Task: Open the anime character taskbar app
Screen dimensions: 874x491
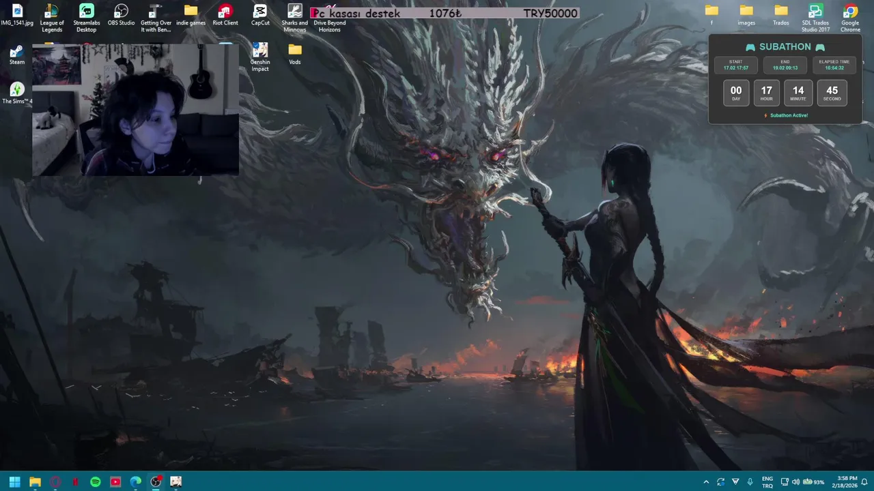Action: (176, 481)
